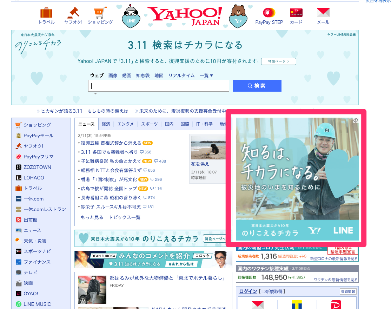The image size is (391, 309).
Task: Click the 検索 search button
Action: tap(257, 85)
